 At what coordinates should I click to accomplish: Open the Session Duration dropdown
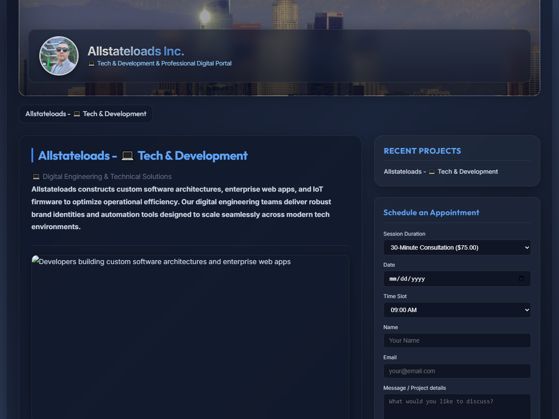(457, 247)
